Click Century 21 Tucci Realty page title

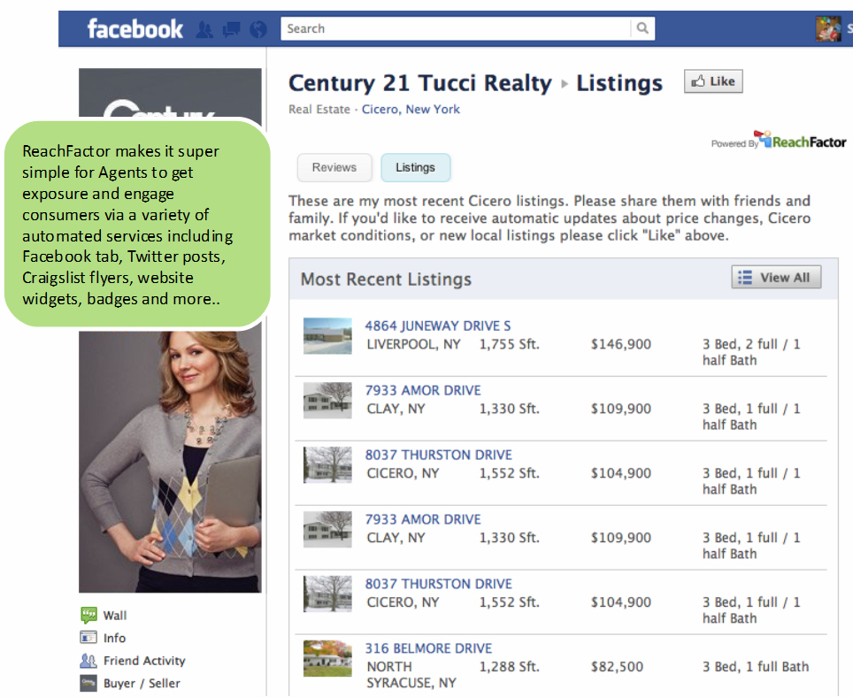coord(420,83)
